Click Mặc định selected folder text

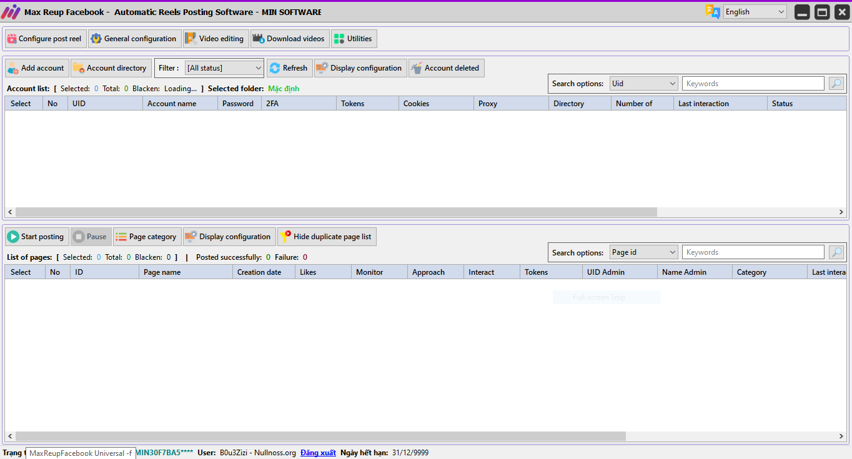point(284,89)
